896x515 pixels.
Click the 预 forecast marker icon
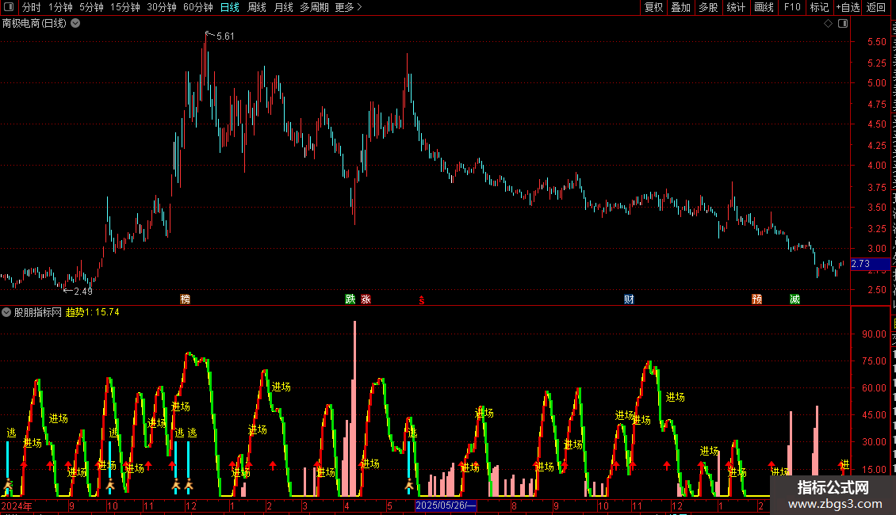(x=757, y=299)
